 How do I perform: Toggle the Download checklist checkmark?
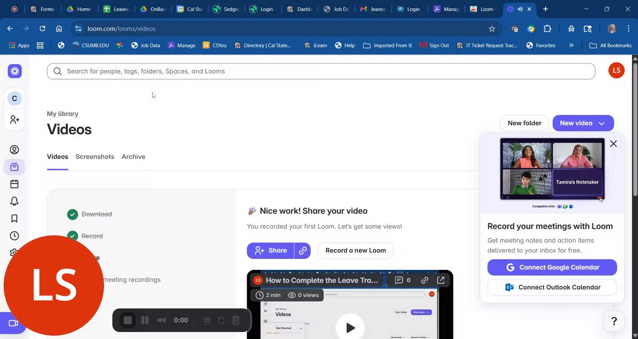72,214
